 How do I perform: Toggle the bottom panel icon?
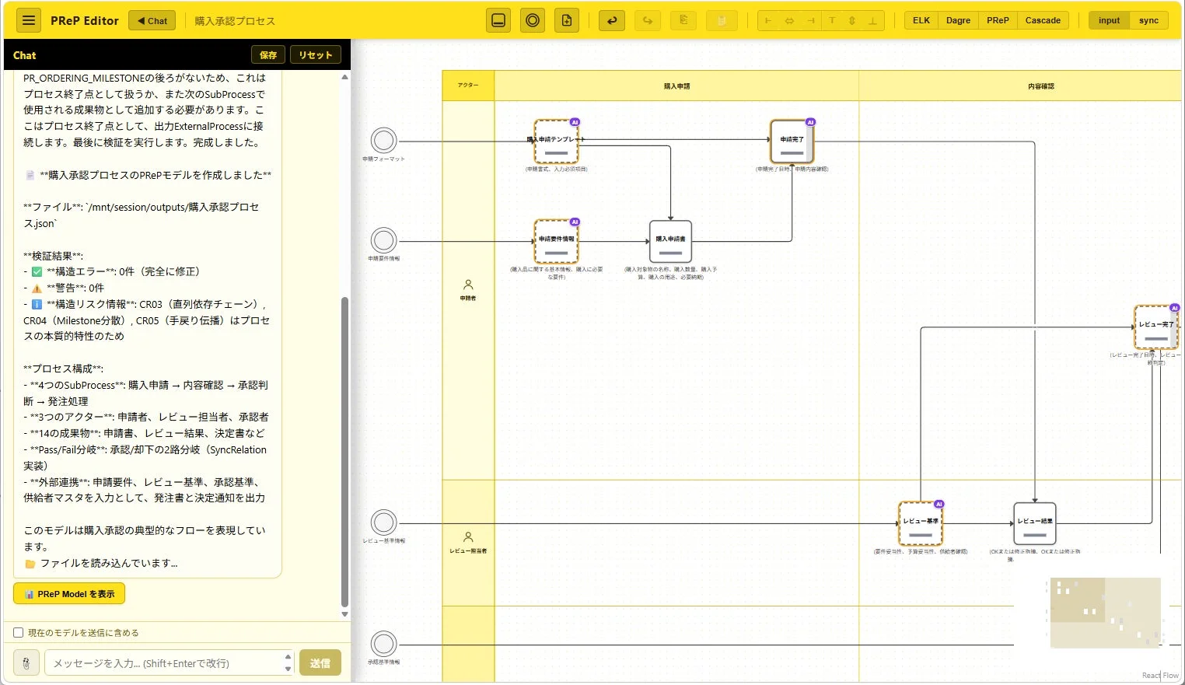(498, 20)
